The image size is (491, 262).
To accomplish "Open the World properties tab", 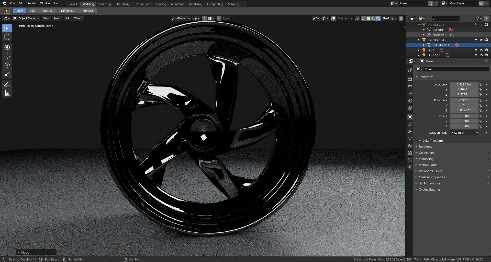I will coord(410,108).
